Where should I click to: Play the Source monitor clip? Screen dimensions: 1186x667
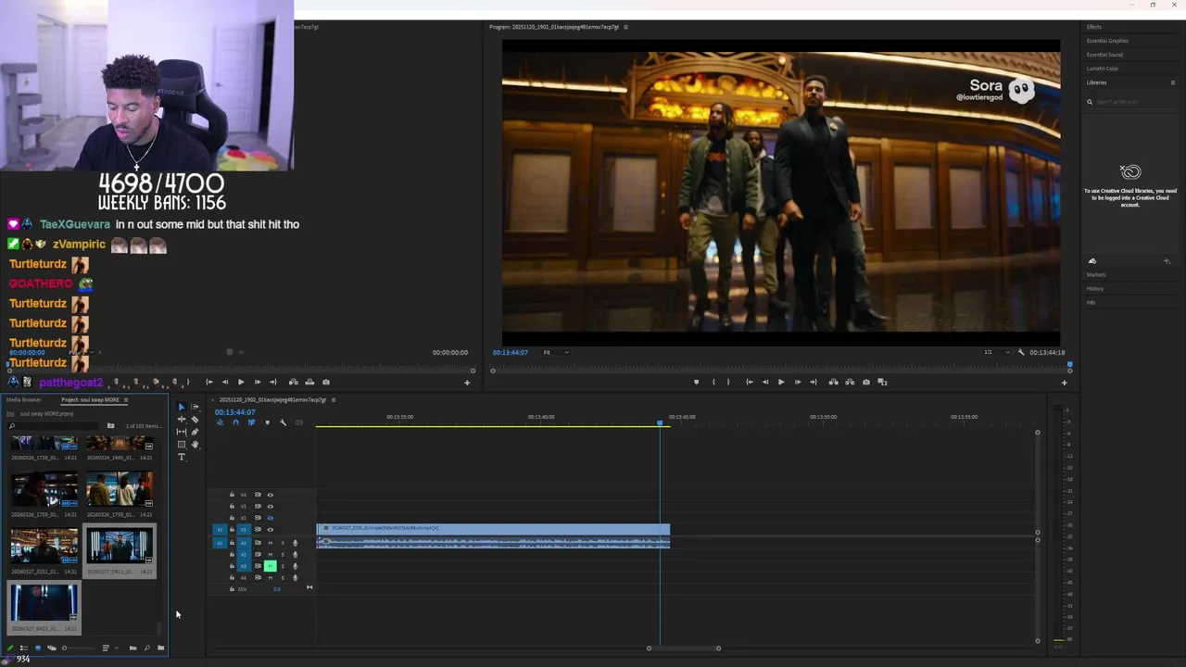[241, 382]
